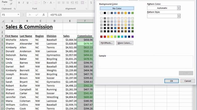Image resolution: width=197 pixels, height=110 pixels.
Task: Click the Center alignment icon
Action: (63, 3)
